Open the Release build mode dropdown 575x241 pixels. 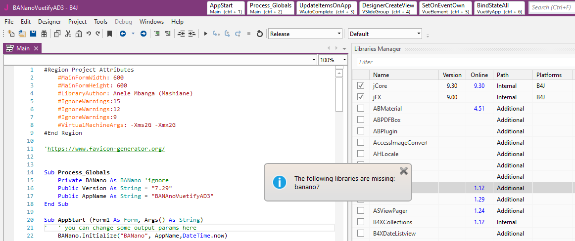[x=305, y=34]
